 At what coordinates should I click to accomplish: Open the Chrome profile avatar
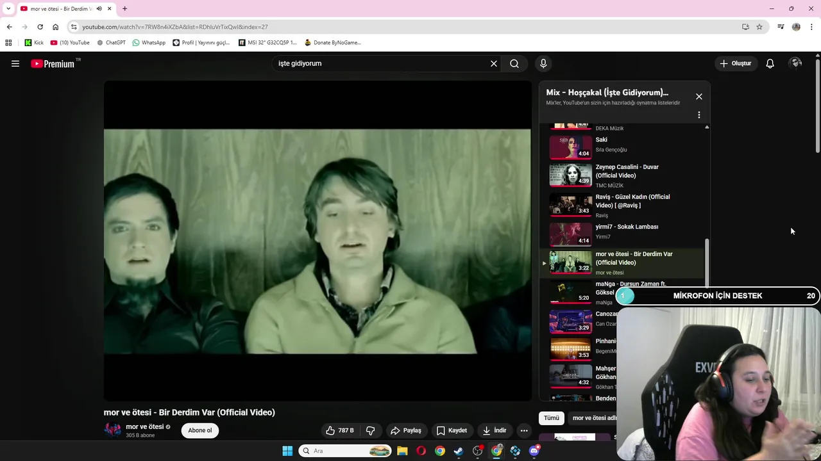tap(796, 27)
